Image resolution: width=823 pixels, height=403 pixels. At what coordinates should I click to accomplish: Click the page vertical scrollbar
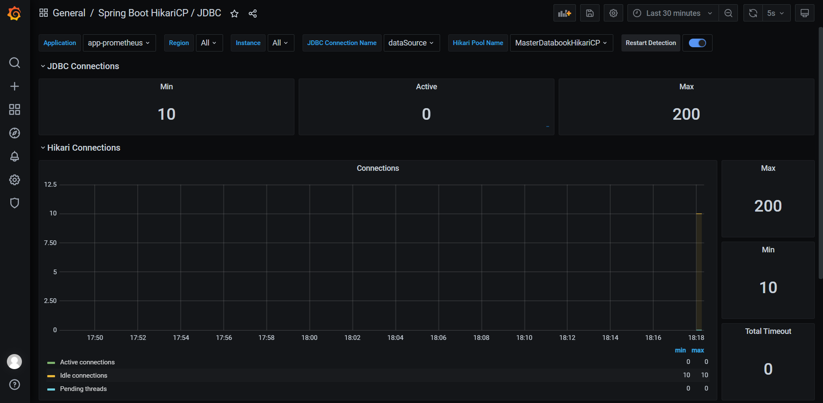[820, 152]
